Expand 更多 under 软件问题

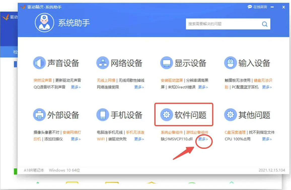pos(203,139)
